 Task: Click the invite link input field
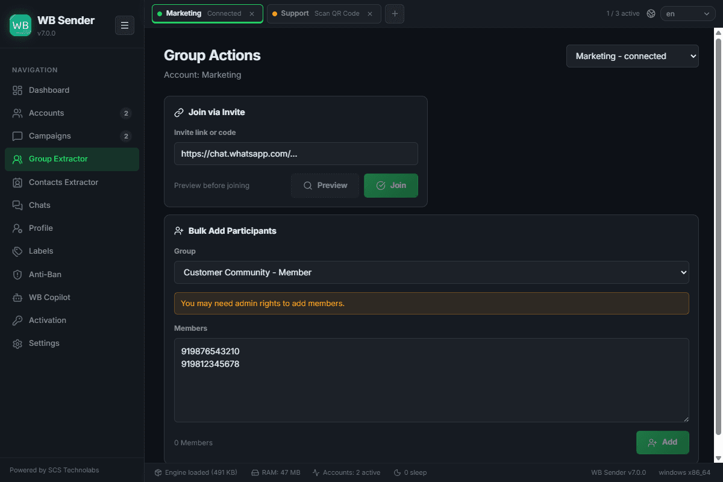(296, 154)
